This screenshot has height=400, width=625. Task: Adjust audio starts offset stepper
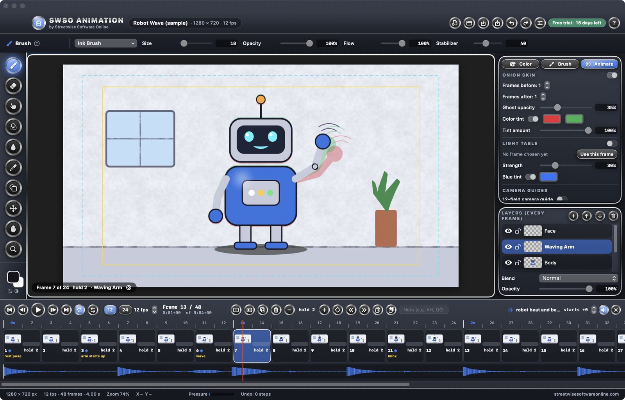[x=594, y=310]
